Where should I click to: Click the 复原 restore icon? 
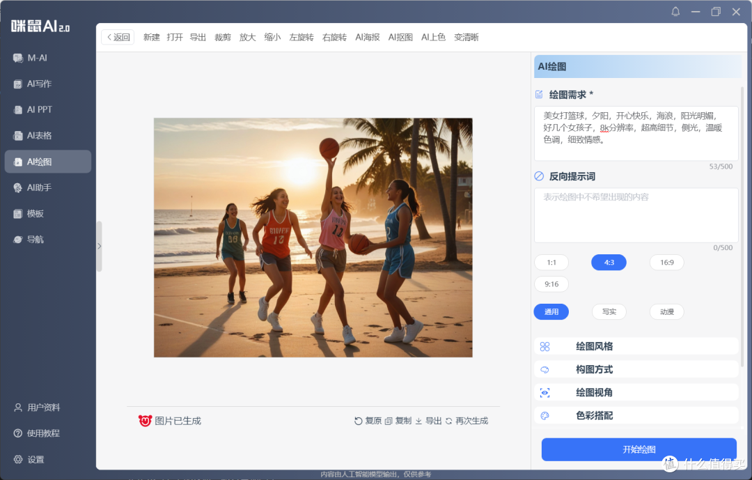click(358, 421)
